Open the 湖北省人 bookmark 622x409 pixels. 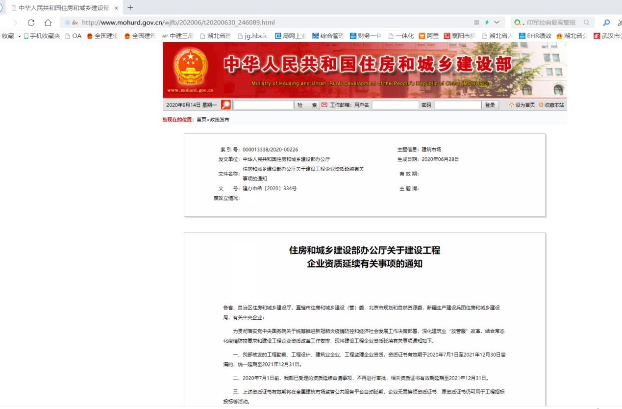(x=498, y=36)
